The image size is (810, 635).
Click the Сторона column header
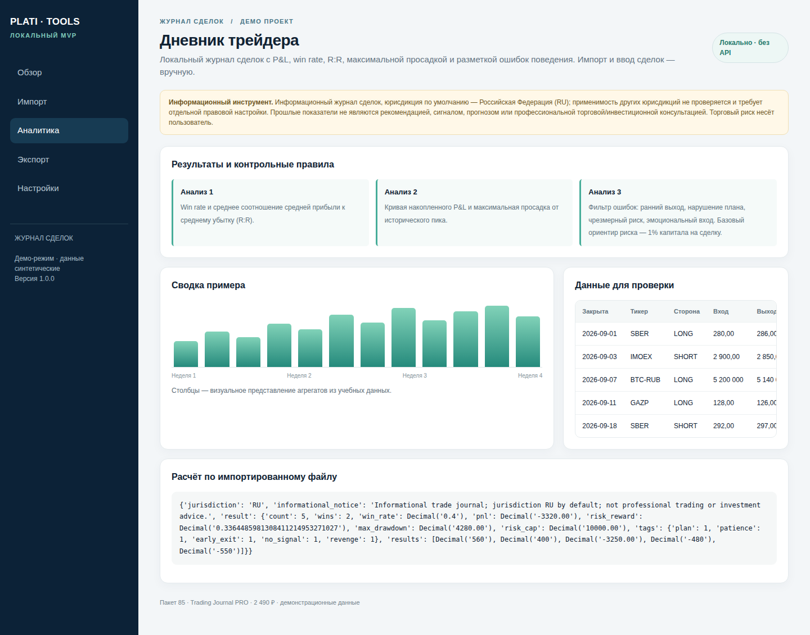(687, 311)
